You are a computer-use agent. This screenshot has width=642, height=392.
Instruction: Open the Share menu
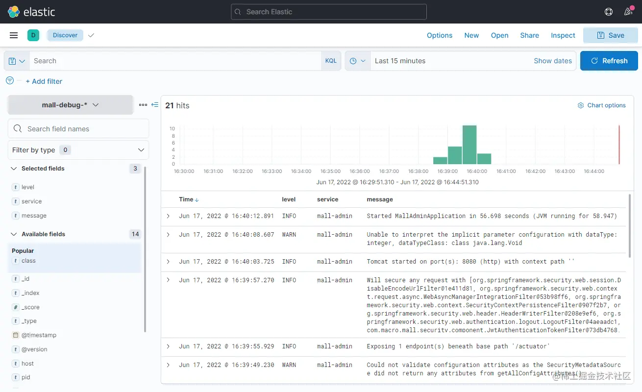pyautogui.click(x=529, y=35)
